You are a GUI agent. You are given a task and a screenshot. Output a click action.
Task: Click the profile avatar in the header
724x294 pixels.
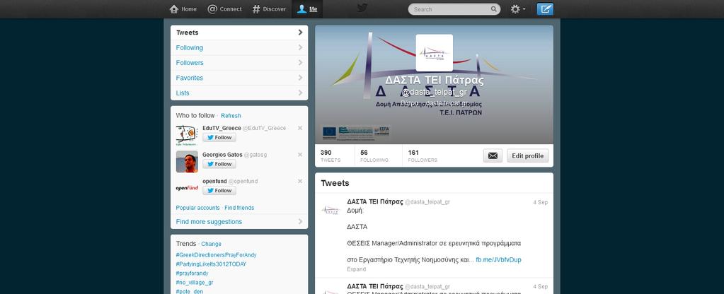(434, 53)
